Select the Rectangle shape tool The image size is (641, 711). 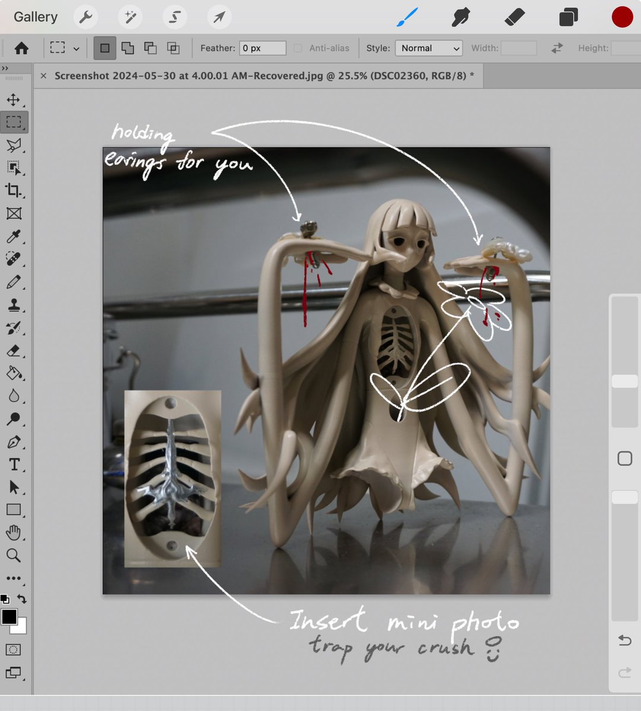pos(14,510)
